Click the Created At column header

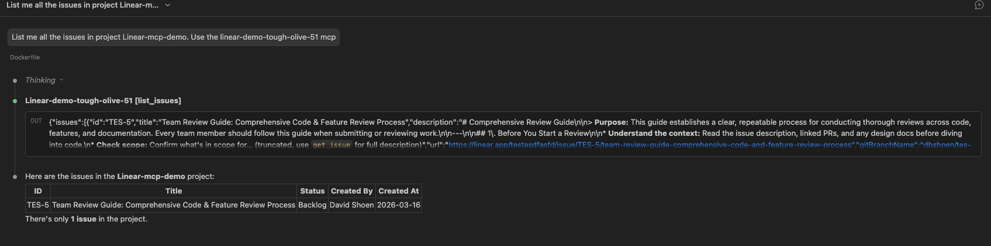click(x=398, y=191)
